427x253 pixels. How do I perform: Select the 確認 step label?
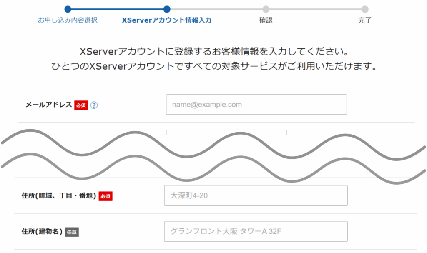(x=266, y=20)
